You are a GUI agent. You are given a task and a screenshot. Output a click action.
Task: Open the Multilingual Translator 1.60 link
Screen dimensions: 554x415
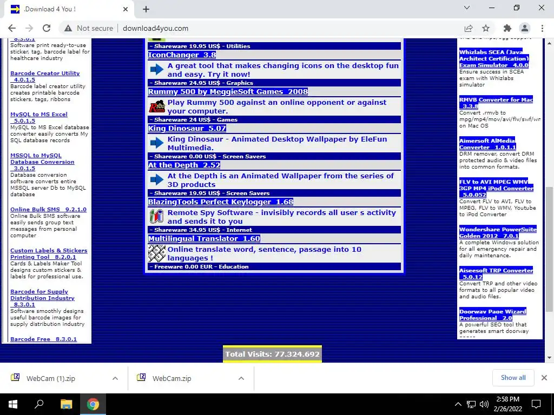pyautogui.click(x=204, y=238)
